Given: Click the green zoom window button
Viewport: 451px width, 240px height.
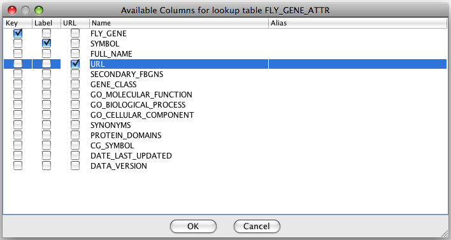Looking at the screenshot, I should (x=39, y=10).
